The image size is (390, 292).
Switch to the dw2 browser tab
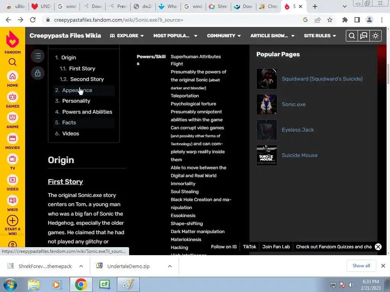click(x=143, y=6)
